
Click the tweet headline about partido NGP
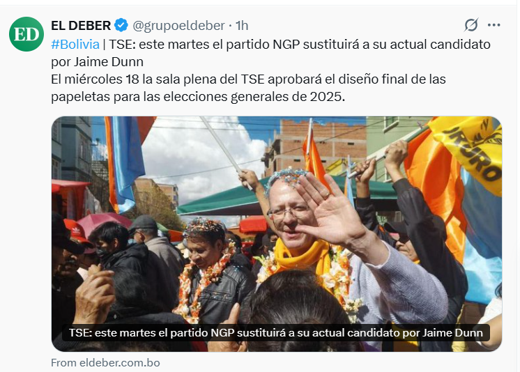(x=270, y=53)
